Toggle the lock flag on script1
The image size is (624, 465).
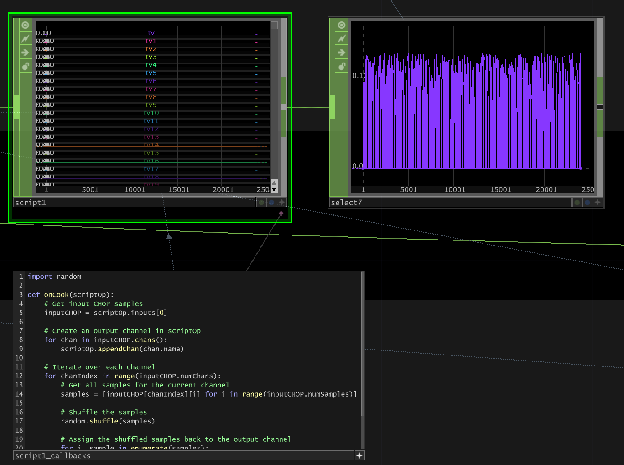click(26, 66)
